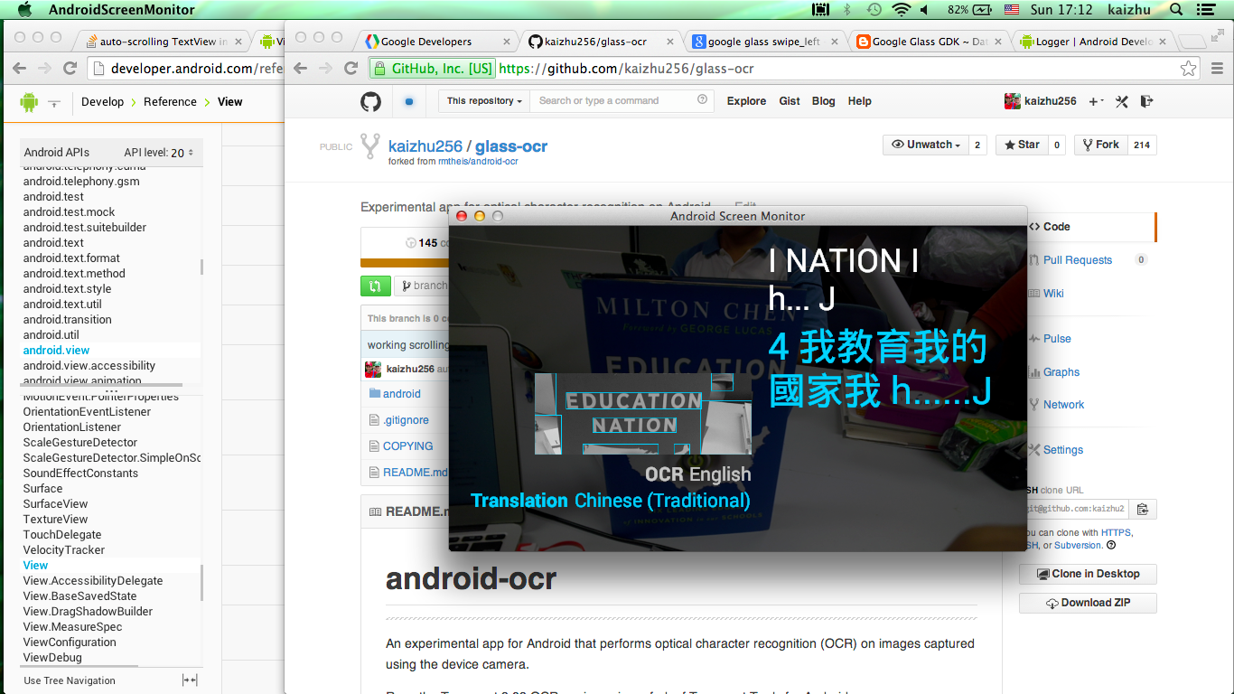Expand the developer site navigation menu arrow

(x=53, y=104)
